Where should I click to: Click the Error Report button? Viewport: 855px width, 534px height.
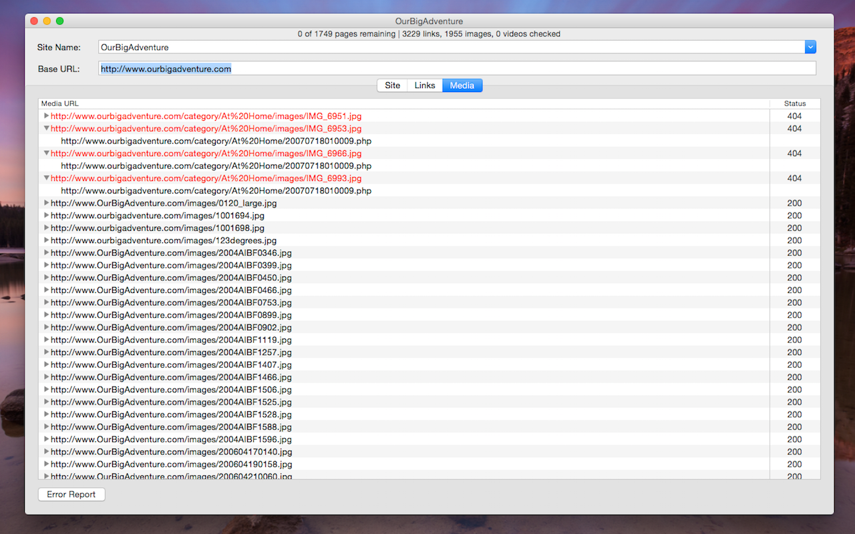tap(71, 494)
